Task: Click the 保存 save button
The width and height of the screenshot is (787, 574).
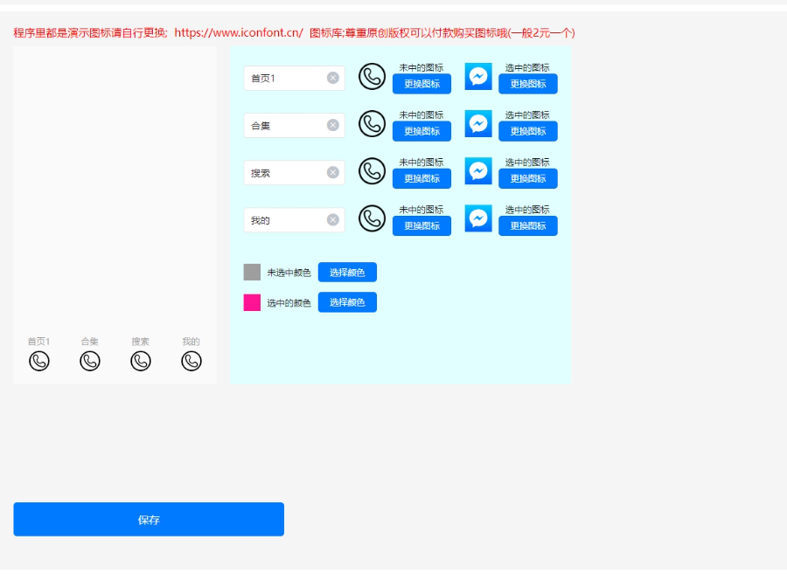Action: (149, 519)
